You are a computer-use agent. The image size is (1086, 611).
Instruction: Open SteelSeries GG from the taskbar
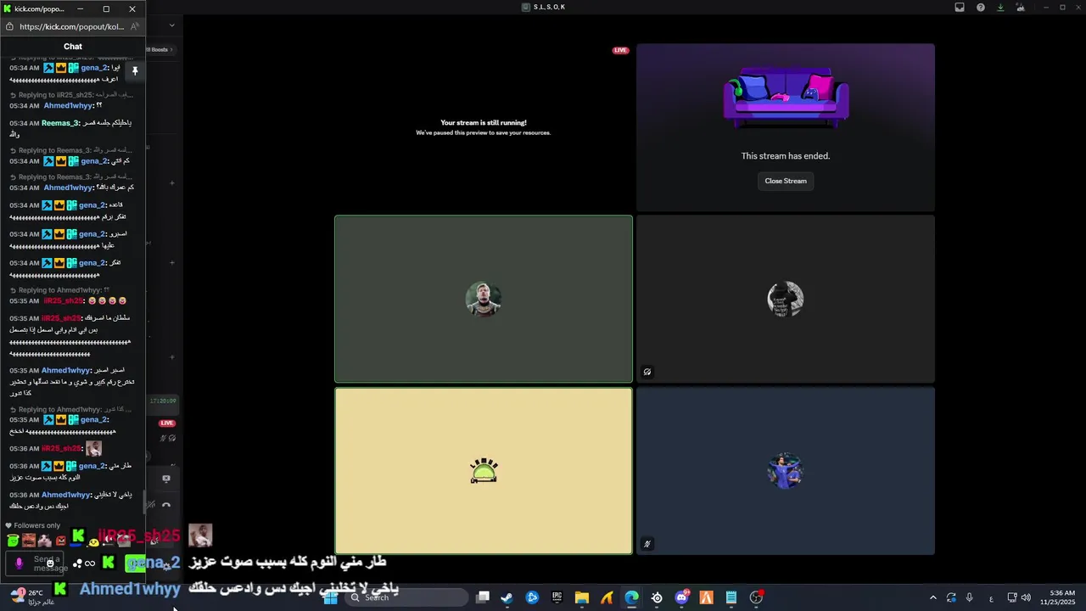(x=657, y=597)
